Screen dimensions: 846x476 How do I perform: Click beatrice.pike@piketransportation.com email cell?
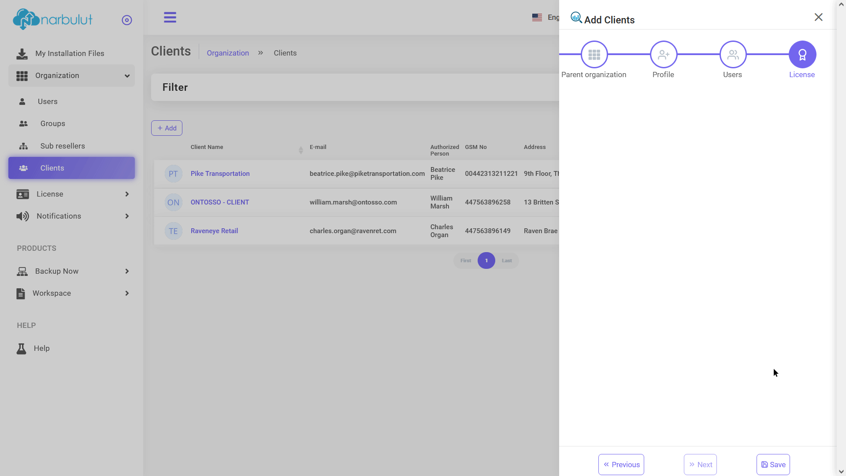[x=367, y=174]
